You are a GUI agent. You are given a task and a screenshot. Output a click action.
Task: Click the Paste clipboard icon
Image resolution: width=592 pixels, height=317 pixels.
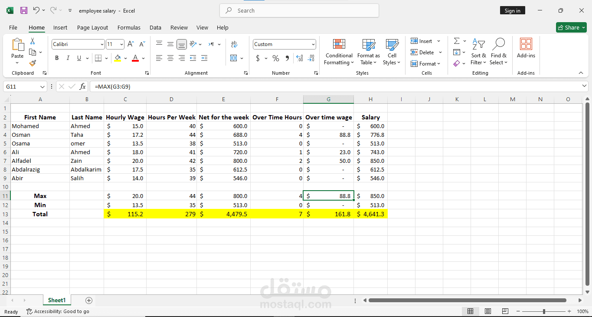[x=17, y=45]
